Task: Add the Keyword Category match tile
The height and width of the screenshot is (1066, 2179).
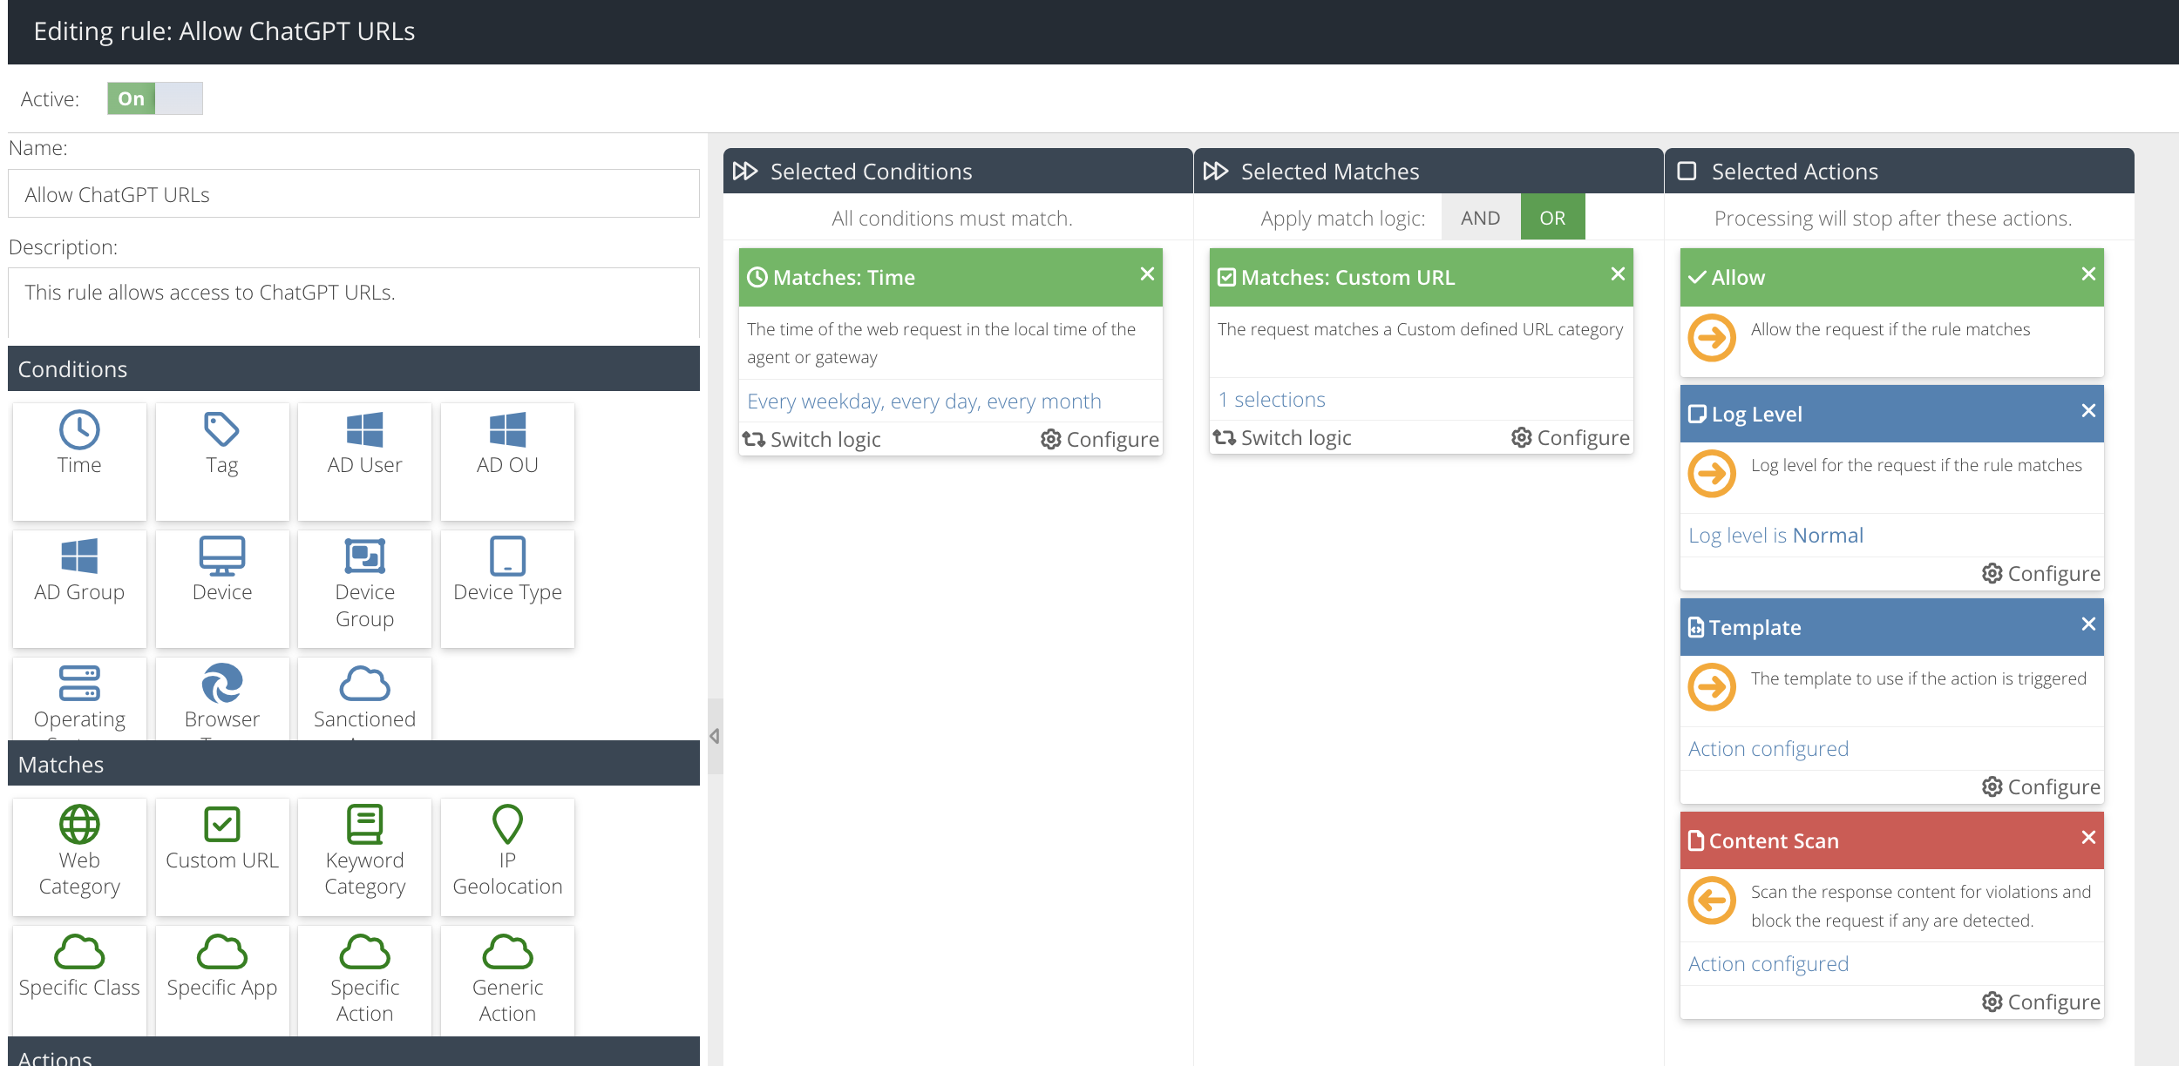Action: tap(364, 857)
